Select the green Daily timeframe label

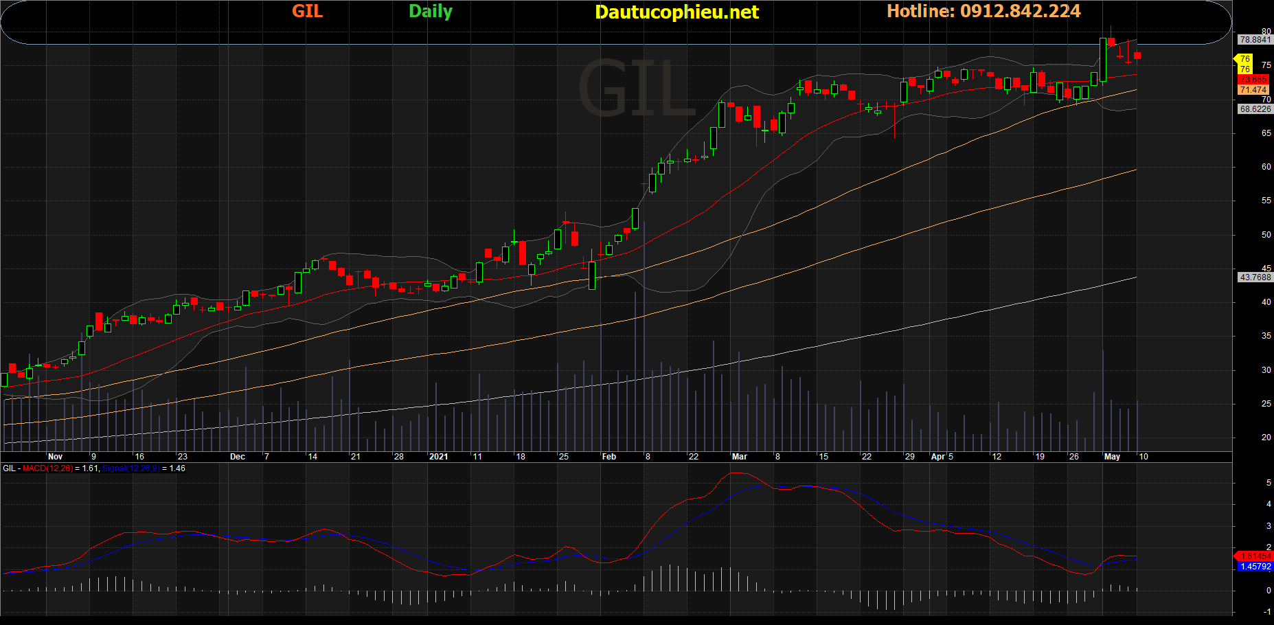[x=431, y=12]
